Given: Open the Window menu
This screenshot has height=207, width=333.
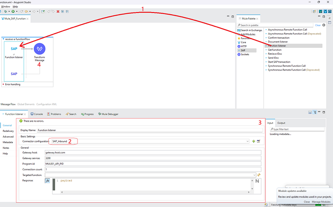Looking at the screenshot, I should (5, 6).
